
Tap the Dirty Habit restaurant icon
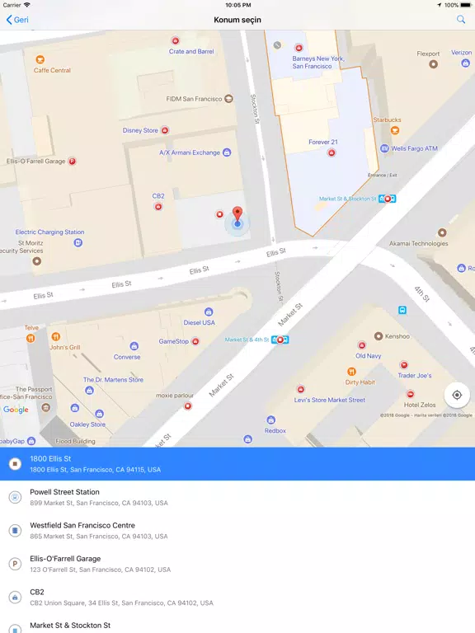352,372
